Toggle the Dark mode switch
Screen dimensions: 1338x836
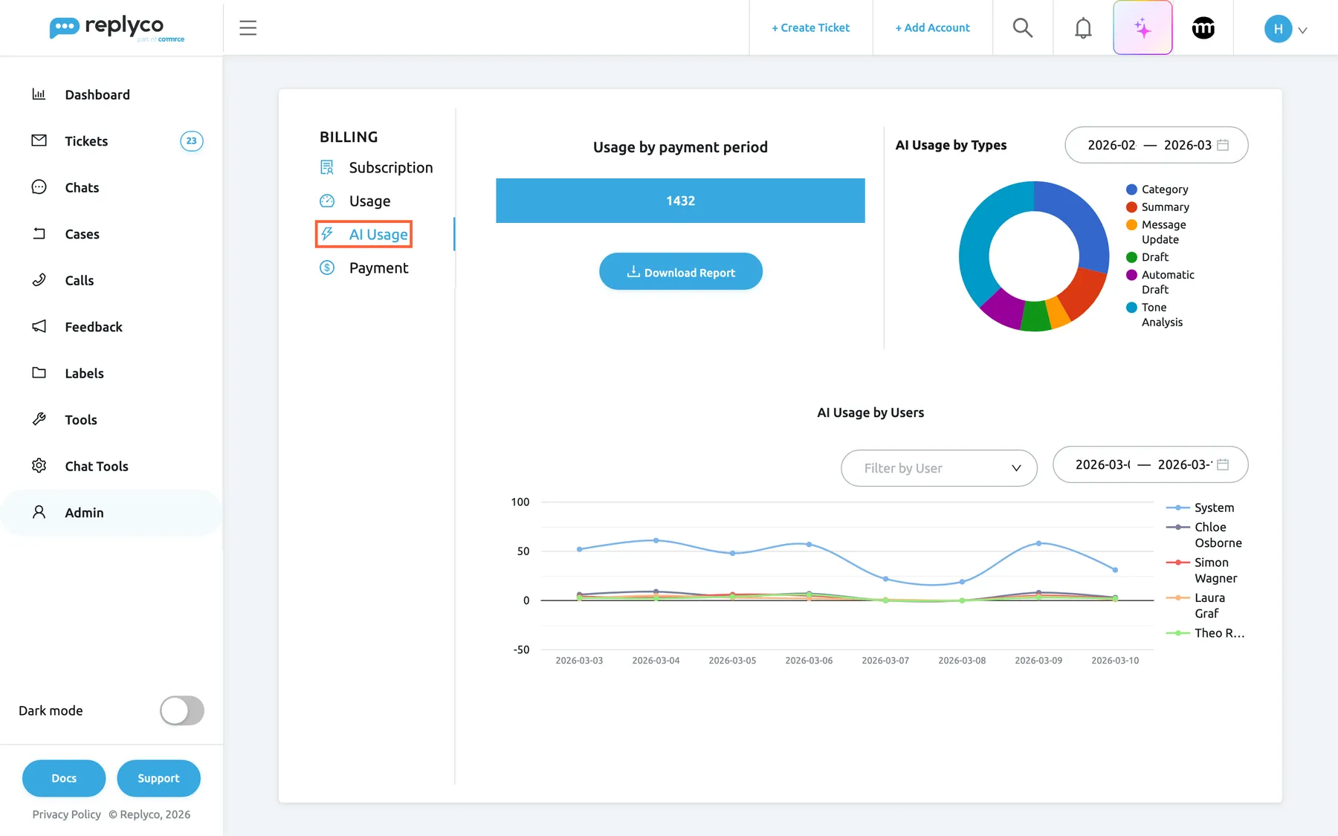182,710
